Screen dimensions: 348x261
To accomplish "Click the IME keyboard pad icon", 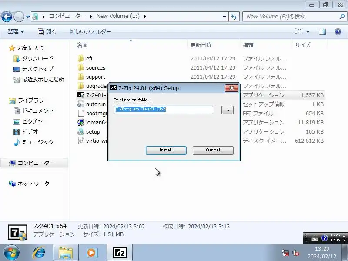I will pos(315,239).
